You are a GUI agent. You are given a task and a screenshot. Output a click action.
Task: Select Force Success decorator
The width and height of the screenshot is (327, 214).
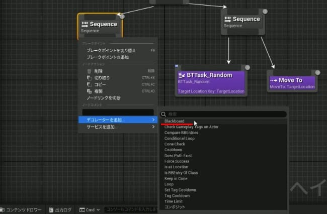177,161
